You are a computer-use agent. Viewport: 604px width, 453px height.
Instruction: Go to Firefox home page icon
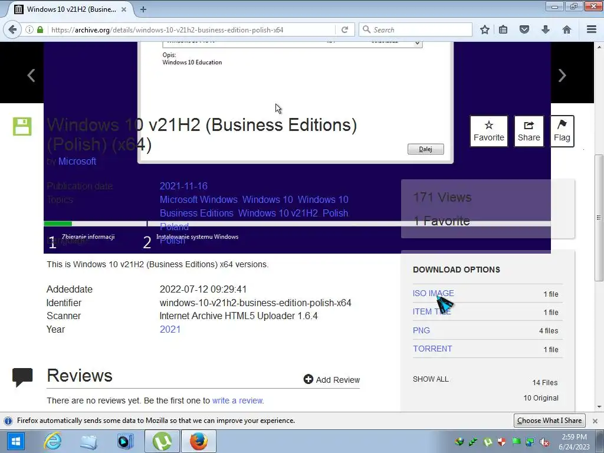tap(567, 29)
